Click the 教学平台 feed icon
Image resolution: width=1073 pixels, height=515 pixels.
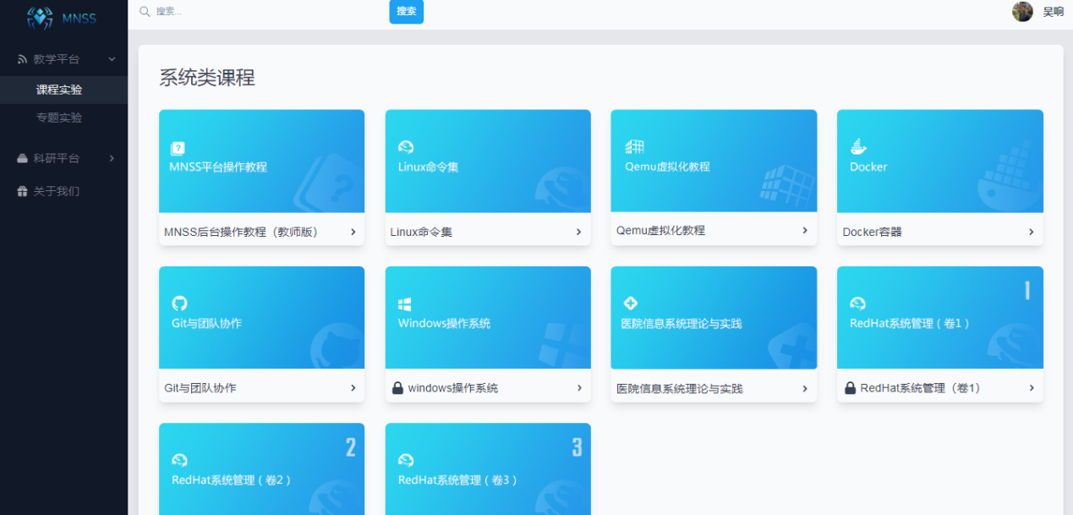[x=22, y=59]
